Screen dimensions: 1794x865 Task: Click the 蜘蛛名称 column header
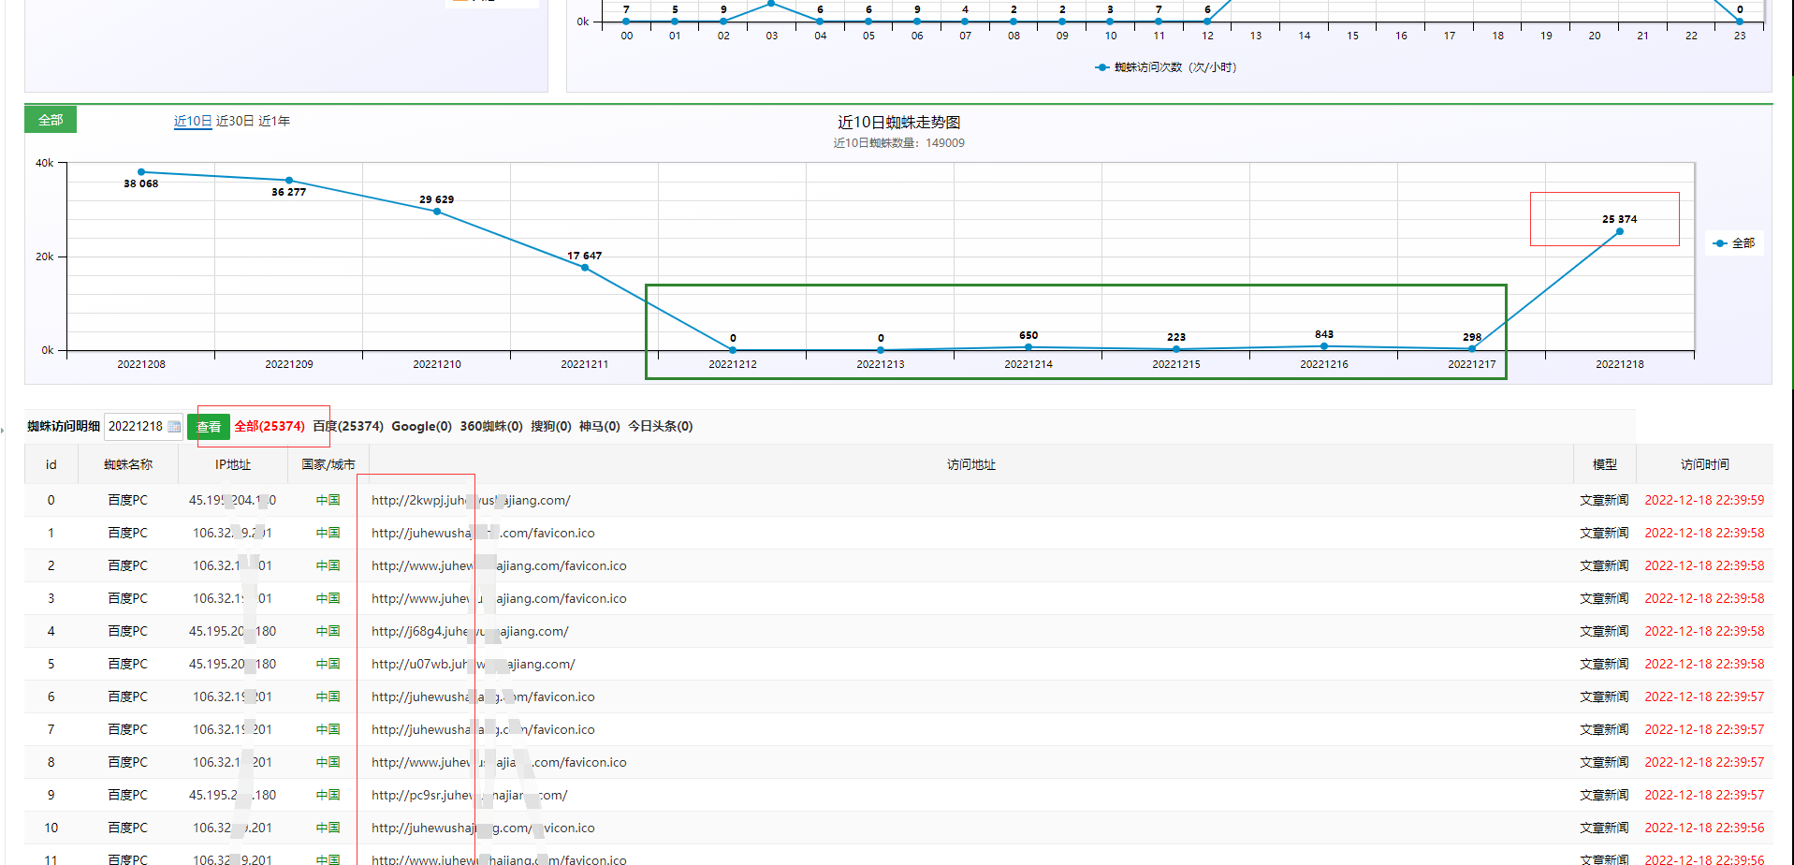[x=128, y=464]
